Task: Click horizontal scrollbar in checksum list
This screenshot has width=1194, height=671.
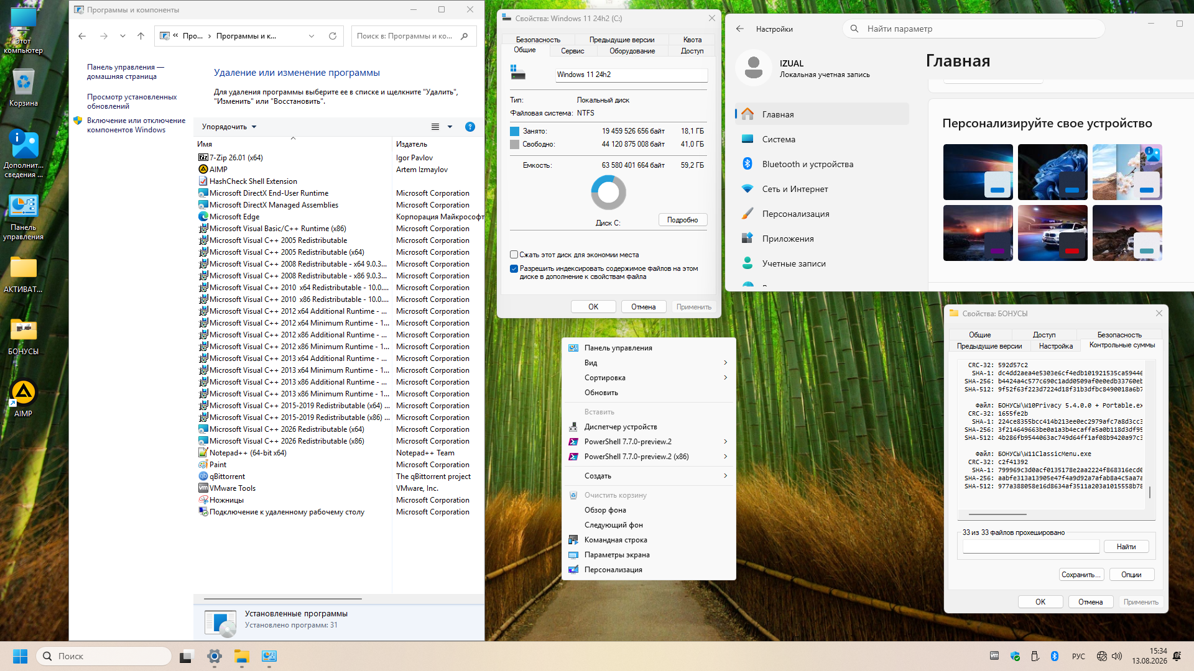Action: (x=997, y=514)
